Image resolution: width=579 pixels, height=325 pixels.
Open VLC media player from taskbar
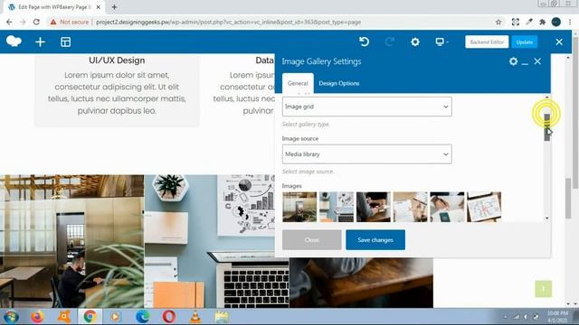(195, 317)
